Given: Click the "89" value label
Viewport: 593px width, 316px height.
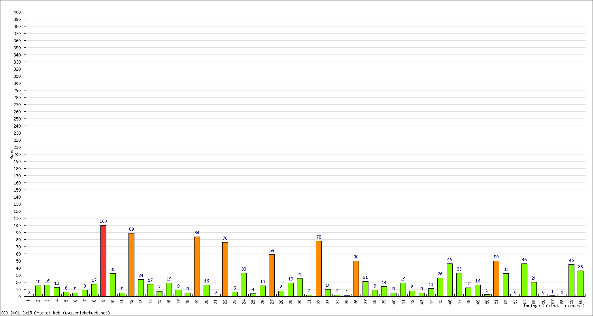Looking at the screenshot, I should tap(131, 229).
